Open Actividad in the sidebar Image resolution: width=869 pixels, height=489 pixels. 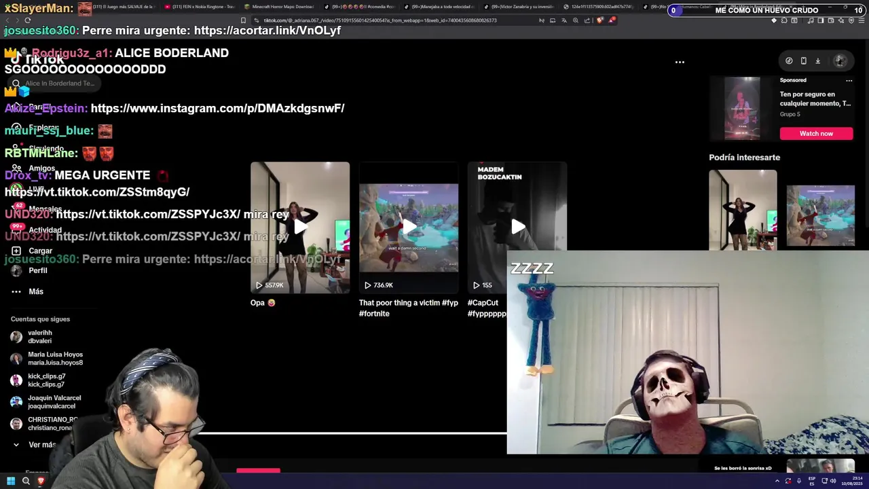45,230
